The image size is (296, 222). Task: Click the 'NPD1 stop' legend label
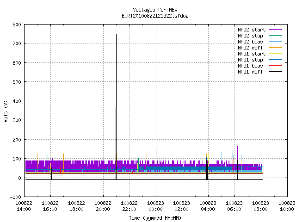coord(250,60)
